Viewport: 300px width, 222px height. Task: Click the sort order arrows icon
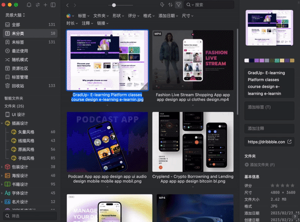coord(170,5)
